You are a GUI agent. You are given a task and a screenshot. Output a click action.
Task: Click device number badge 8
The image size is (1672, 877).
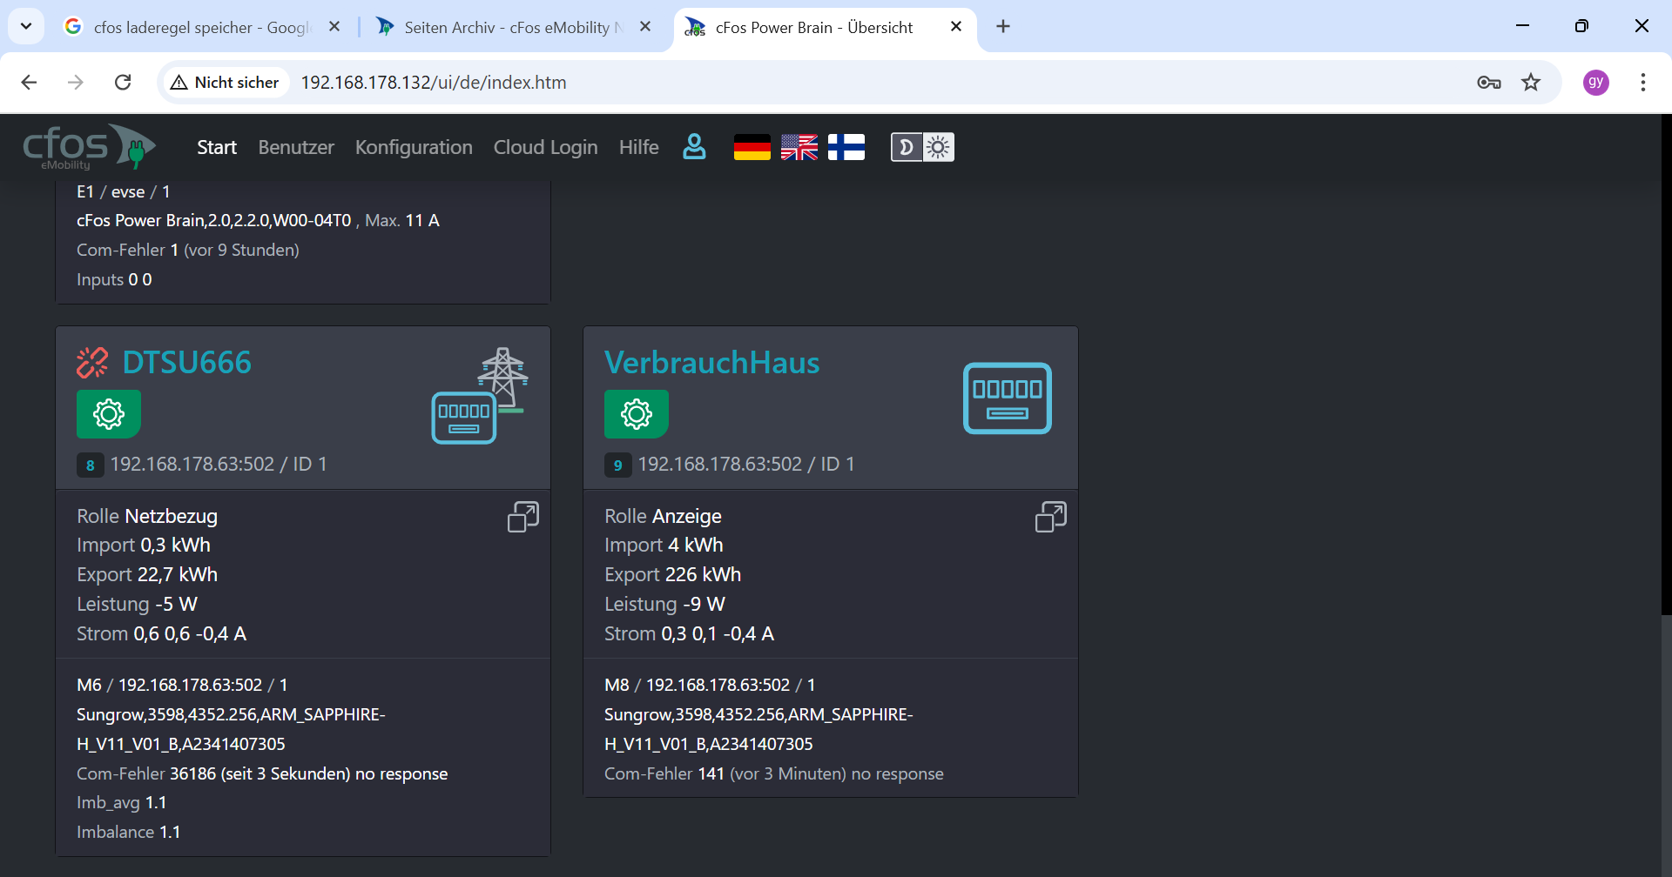[x=90, y=465]
